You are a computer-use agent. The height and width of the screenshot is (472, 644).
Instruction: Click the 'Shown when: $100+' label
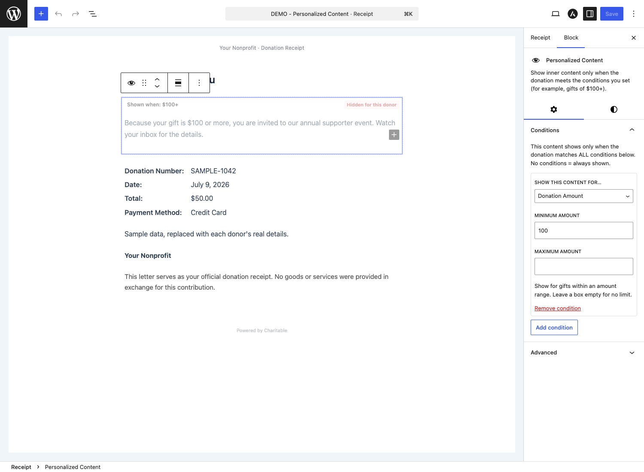pyautogui.click(x=152, y=105)
